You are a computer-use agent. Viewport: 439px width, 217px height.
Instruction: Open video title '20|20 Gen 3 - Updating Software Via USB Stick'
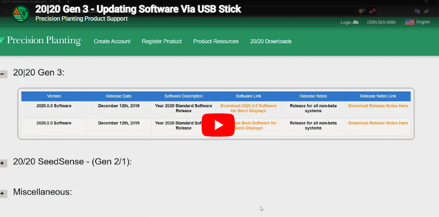(138, 9)
